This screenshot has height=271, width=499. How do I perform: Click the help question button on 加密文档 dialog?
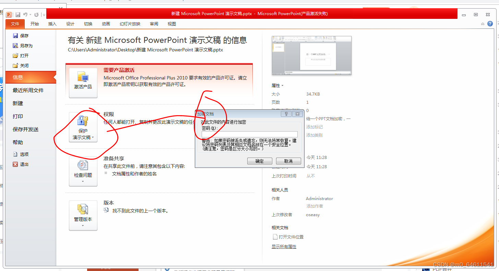(286, 114)
